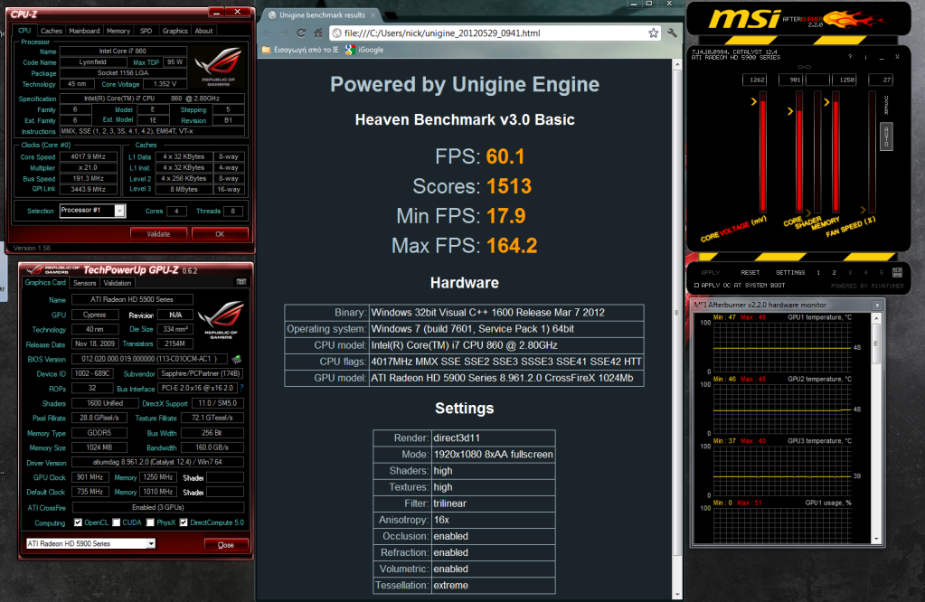Click the hardware monitor scrollbar down arrow
The image size is (925, 602).
(877, 539)
